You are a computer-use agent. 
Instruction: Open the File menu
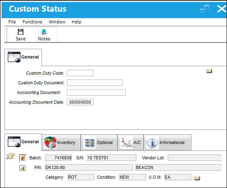12,22
